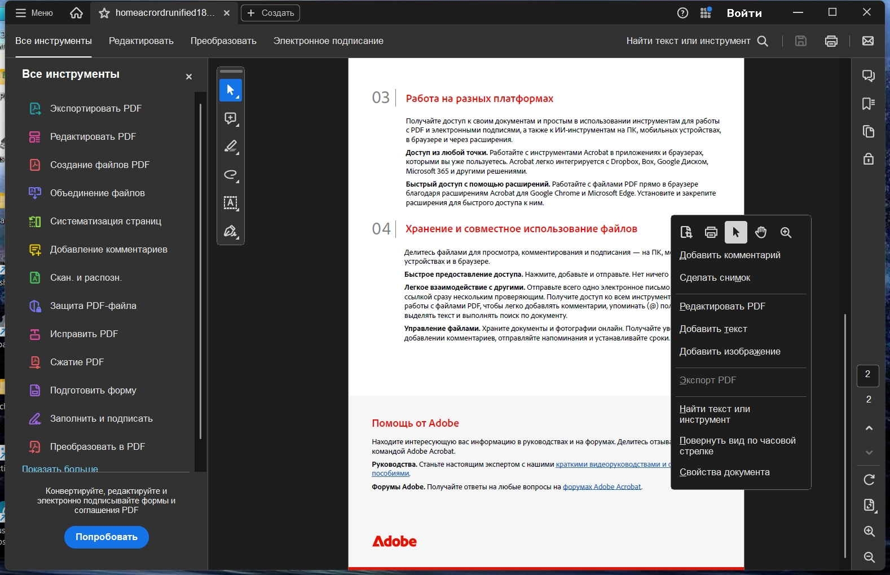This screenshot has height=575, width=890.
Task: Activate the text box selection tool
Action: (230, 203)
